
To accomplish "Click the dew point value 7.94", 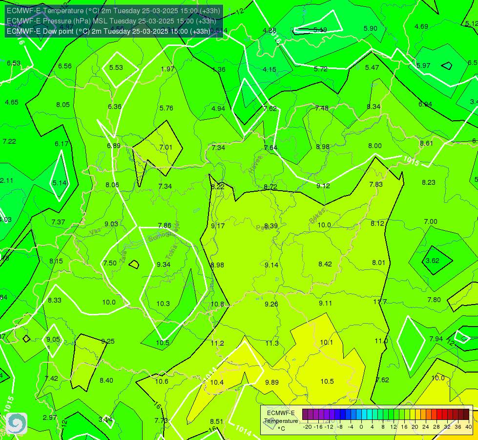I will pyautogui.click(x=436, y=339).
